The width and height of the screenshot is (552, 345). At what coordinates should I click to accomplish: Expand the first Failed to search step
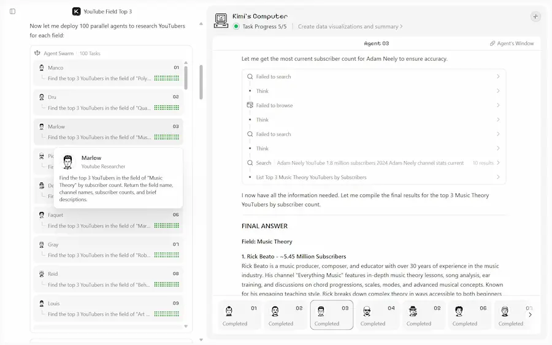(x=374, y=77)
